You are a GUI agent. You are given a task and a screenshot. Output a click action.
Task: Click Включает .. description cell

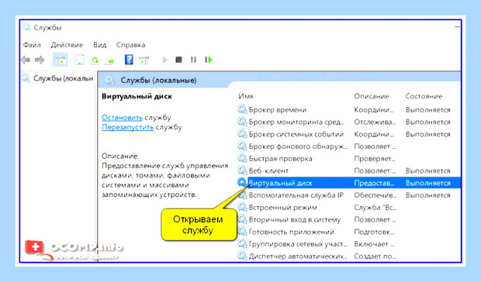pyautogui.click(x=374, y=244)
